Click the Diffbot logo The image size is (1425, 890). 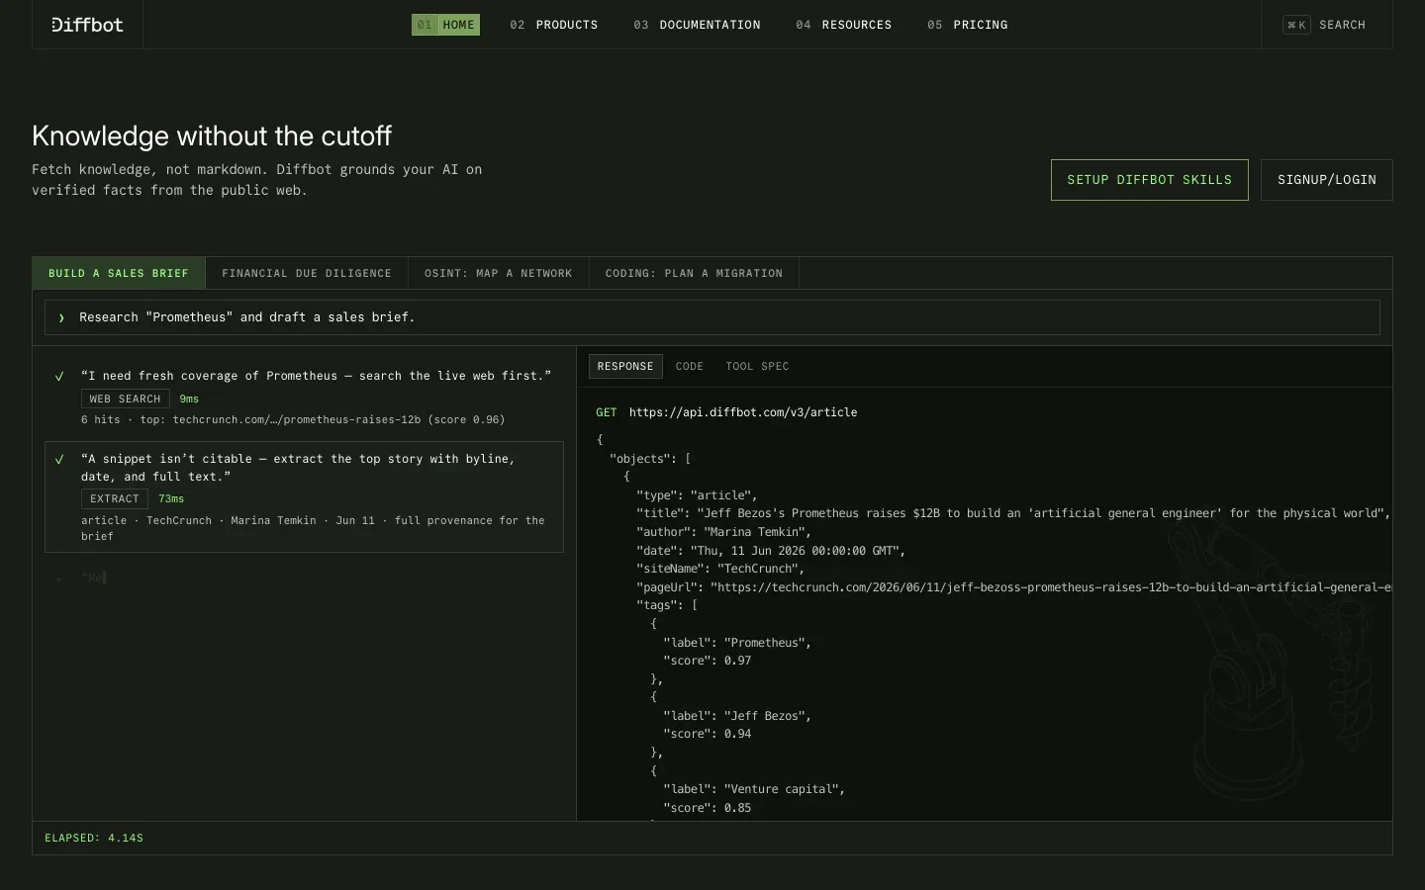87,25
